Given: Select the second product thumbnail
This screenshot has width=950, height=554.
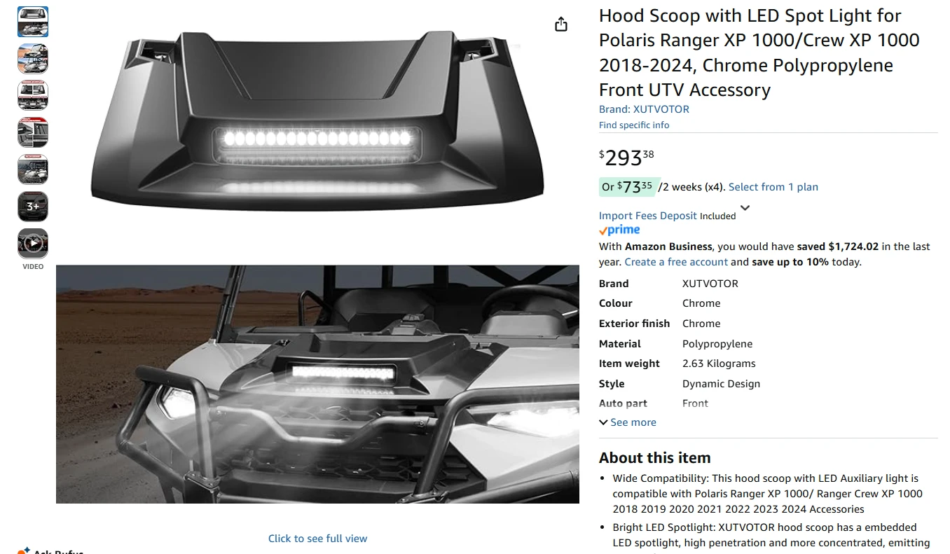Looking at the screenshot, I should (x=33, y=59).
